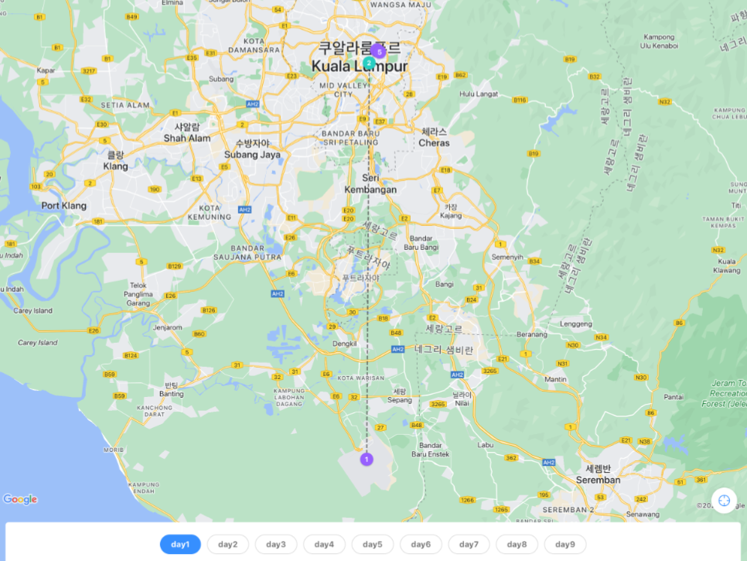Click the Bandar Baru Enstek label
Screen dimensions: 747x561
pyautogui.click(x=430, y=450)
